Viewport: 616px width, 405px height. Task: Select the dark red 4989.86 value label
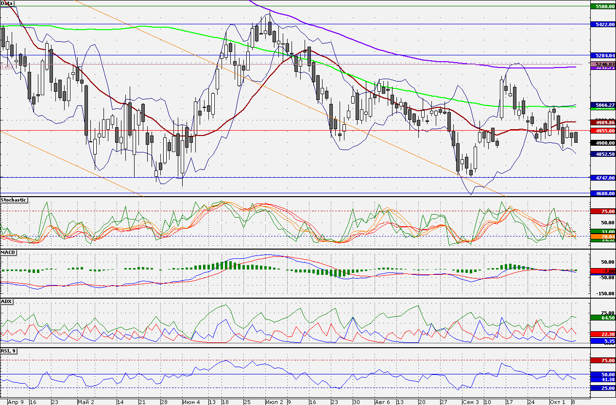click(602, 123)
